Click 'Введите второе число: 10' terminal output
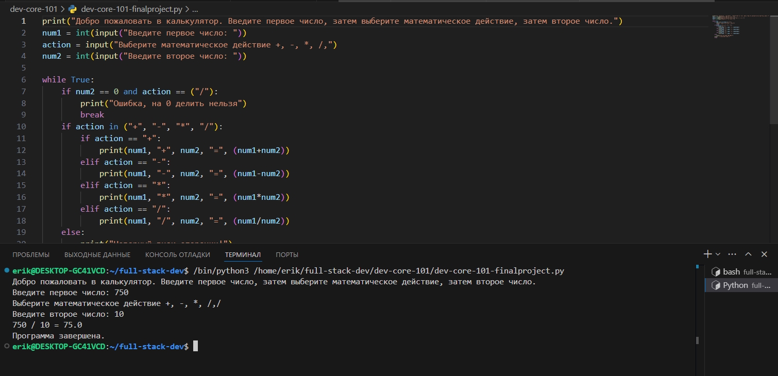778x376 pixels. coord(68,314)
